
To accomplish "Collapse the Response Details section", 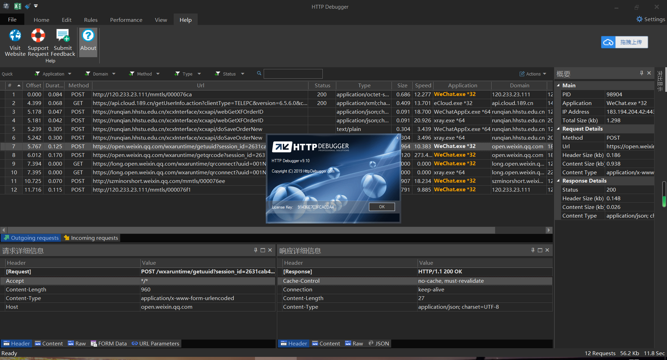I will point(558,181).
